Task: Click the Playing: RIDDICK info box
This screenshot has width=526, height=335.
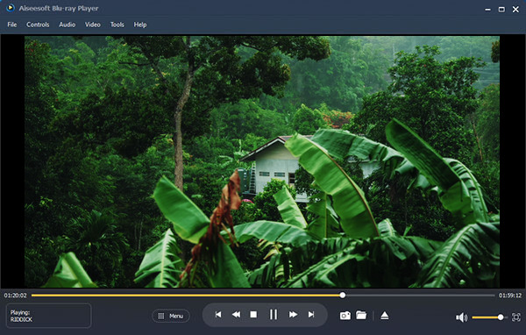Action: 48,316
